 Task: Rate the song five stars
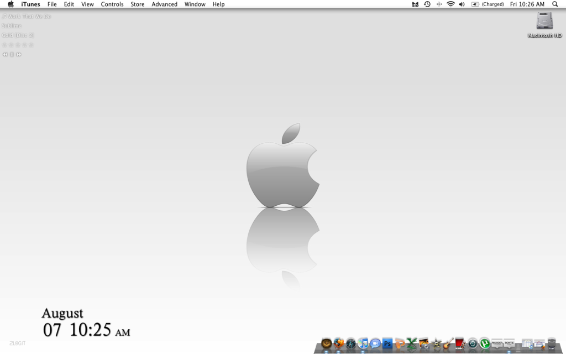pyautogui.click(x=31, y=45)
